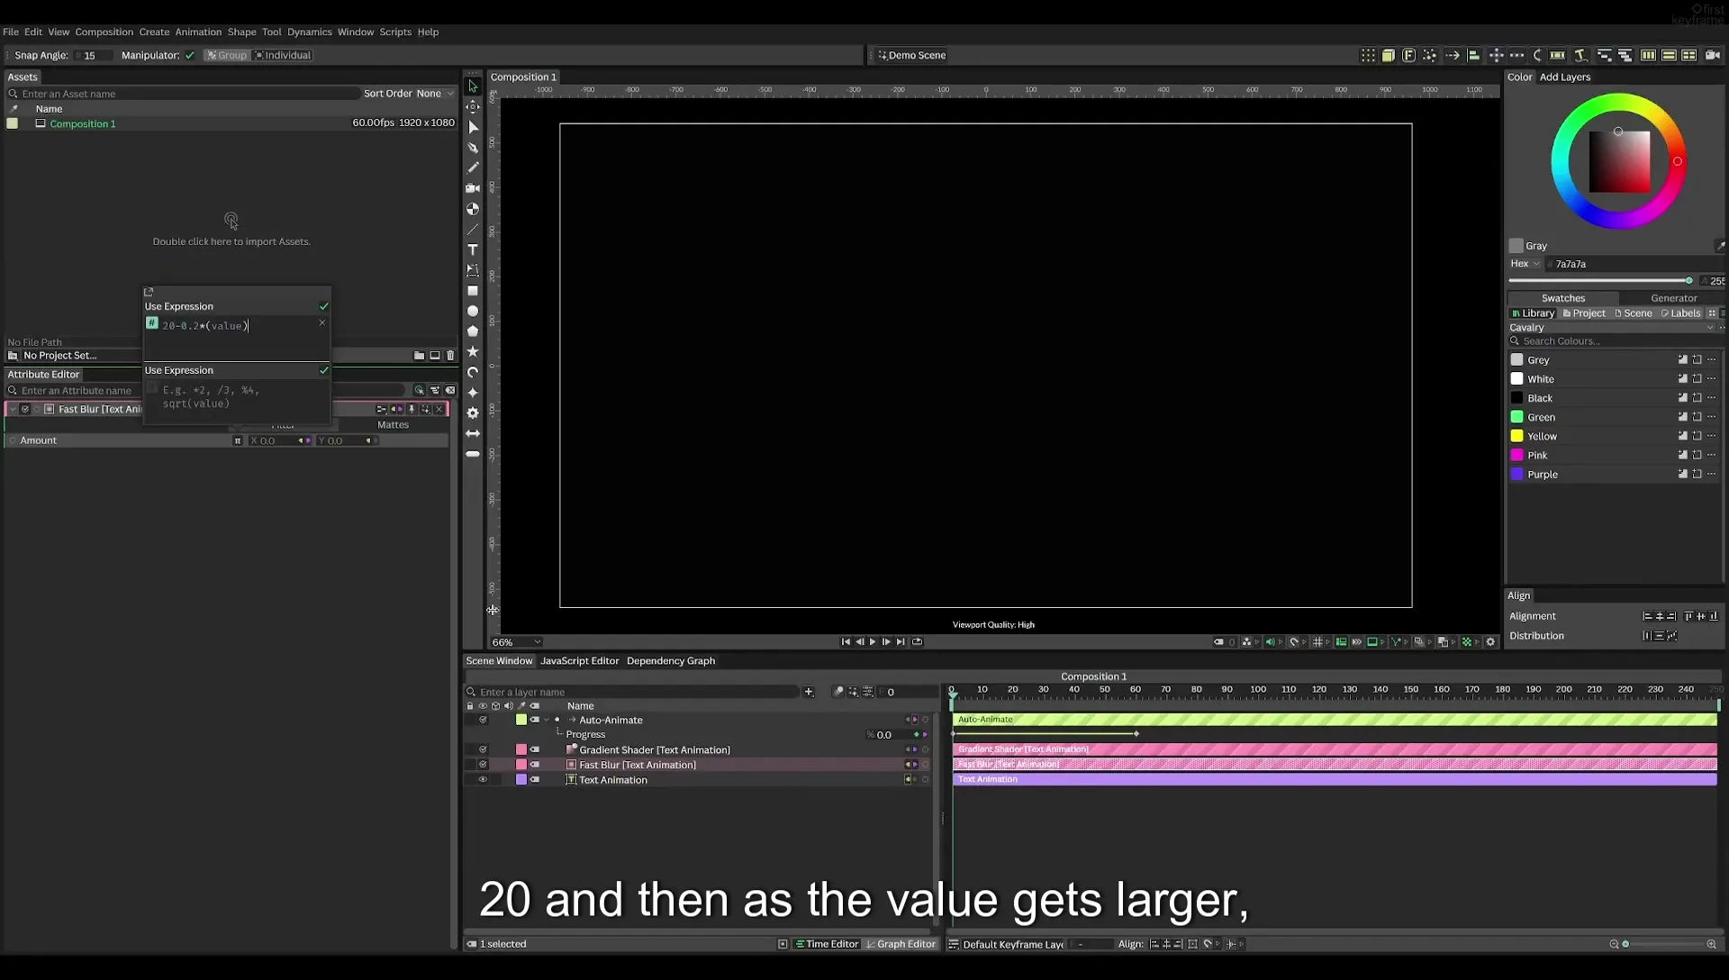This screenshot has height=980, width=1729.
Task: Open the 66% viewport zoom dropdown
Action: tap(516, 642)
